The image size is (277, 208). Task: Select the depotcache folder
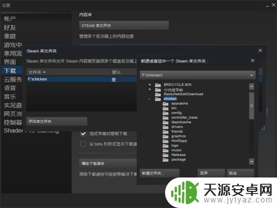(181, 122)
